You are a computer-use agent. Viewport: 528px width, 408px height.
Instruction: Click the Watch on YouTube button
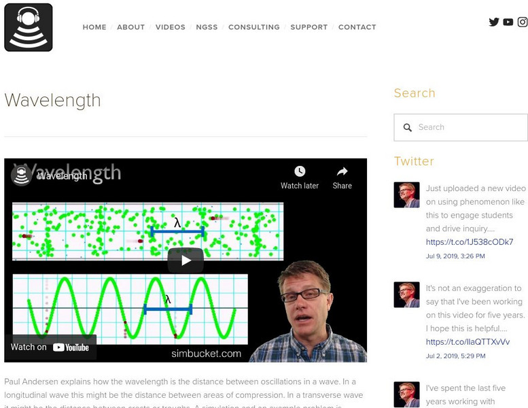click(50, 347)
